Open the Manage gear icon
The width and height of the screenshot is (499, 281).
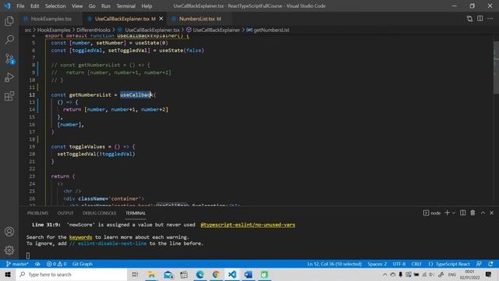(9, 250)
